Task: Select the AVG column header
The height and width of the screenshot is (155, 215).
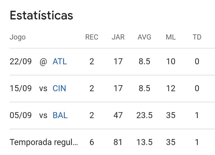Action: click(144, 37)
